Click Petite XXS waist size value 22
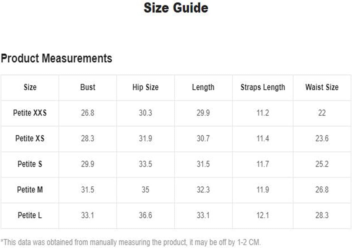352x248 pixels. [322, 113]
